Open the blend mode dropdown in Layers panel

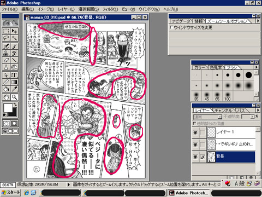point(207,117)
